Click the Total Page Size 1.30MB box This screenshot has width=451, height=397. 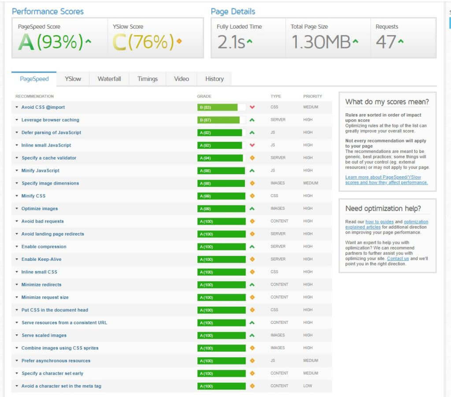pos(328,38)
